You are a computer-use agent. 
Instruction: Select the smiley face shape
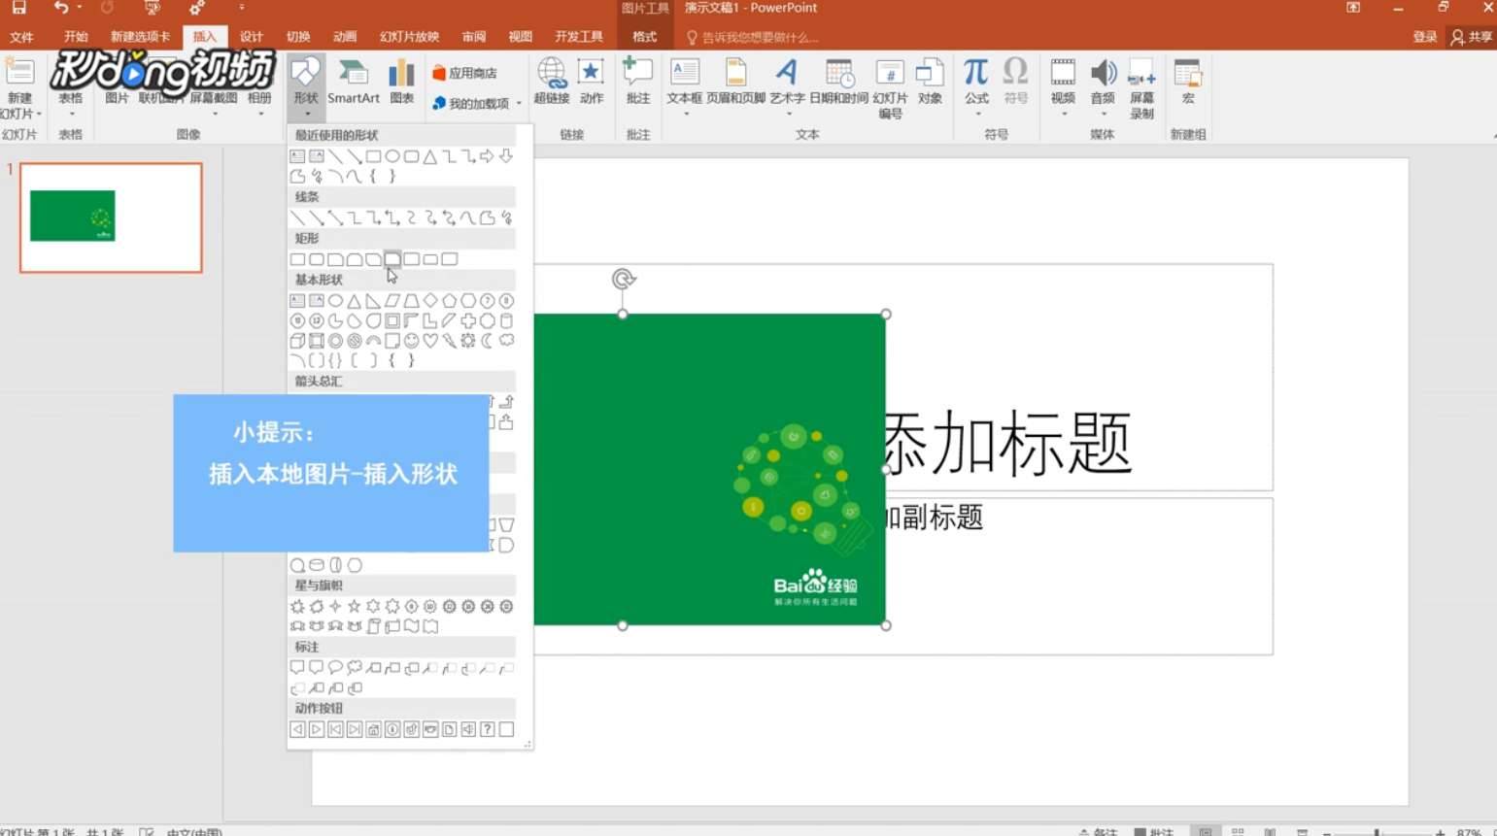point(412,341)
